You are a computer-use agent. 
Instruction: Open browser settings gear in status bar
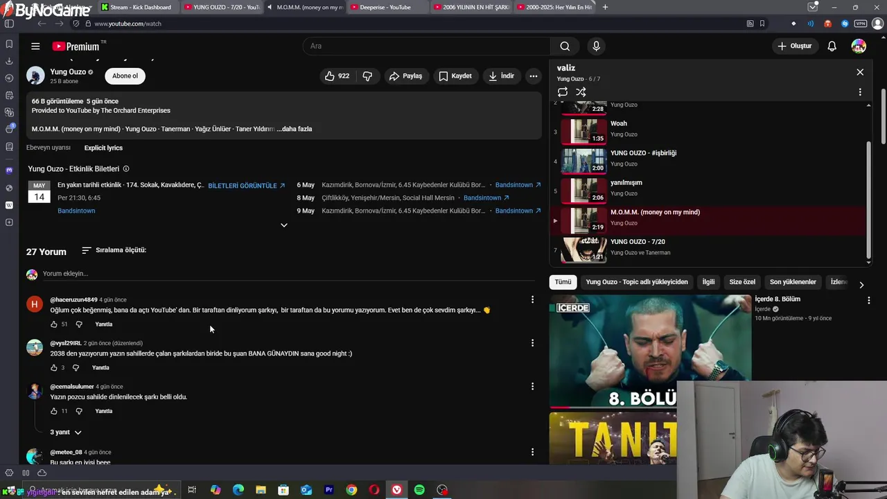[9, 473]
